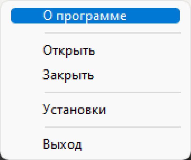This screenshot has height=160, width=191.
Task: Select the "Выход" entry at the bottom
Action: [x=62, y=144]
